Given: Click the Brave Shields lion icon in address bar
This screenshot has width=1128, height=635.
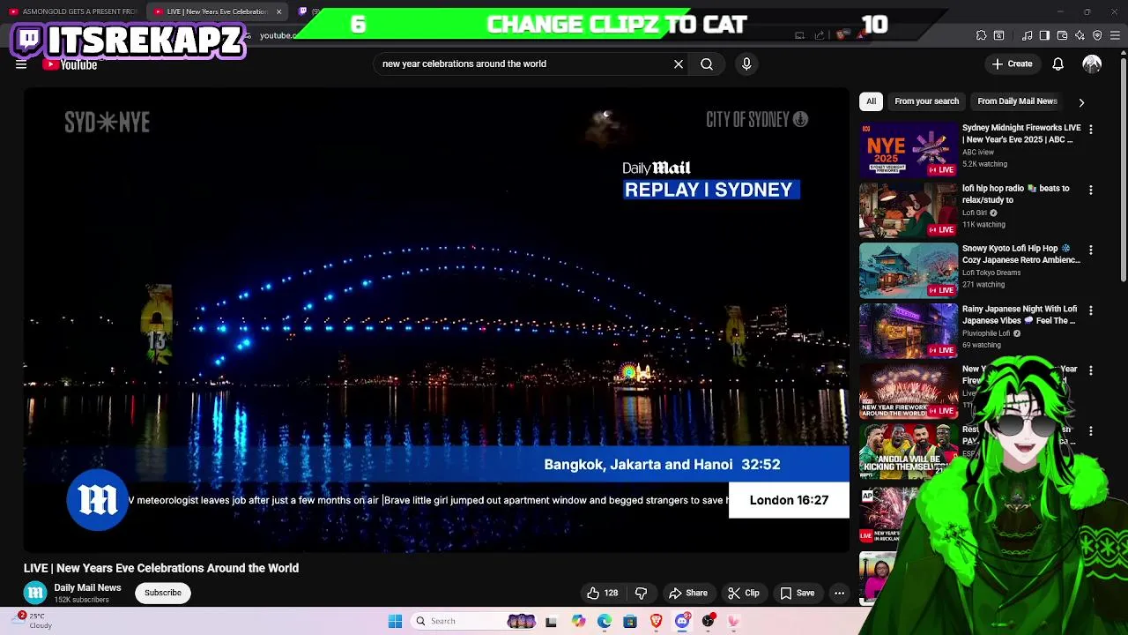Looking at the screenshot, I should coord(842,35).
